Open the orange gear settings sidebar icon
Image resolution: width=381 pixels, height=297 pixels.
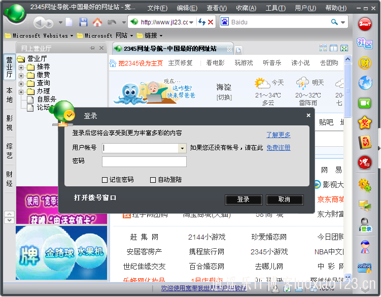point(365,185)
